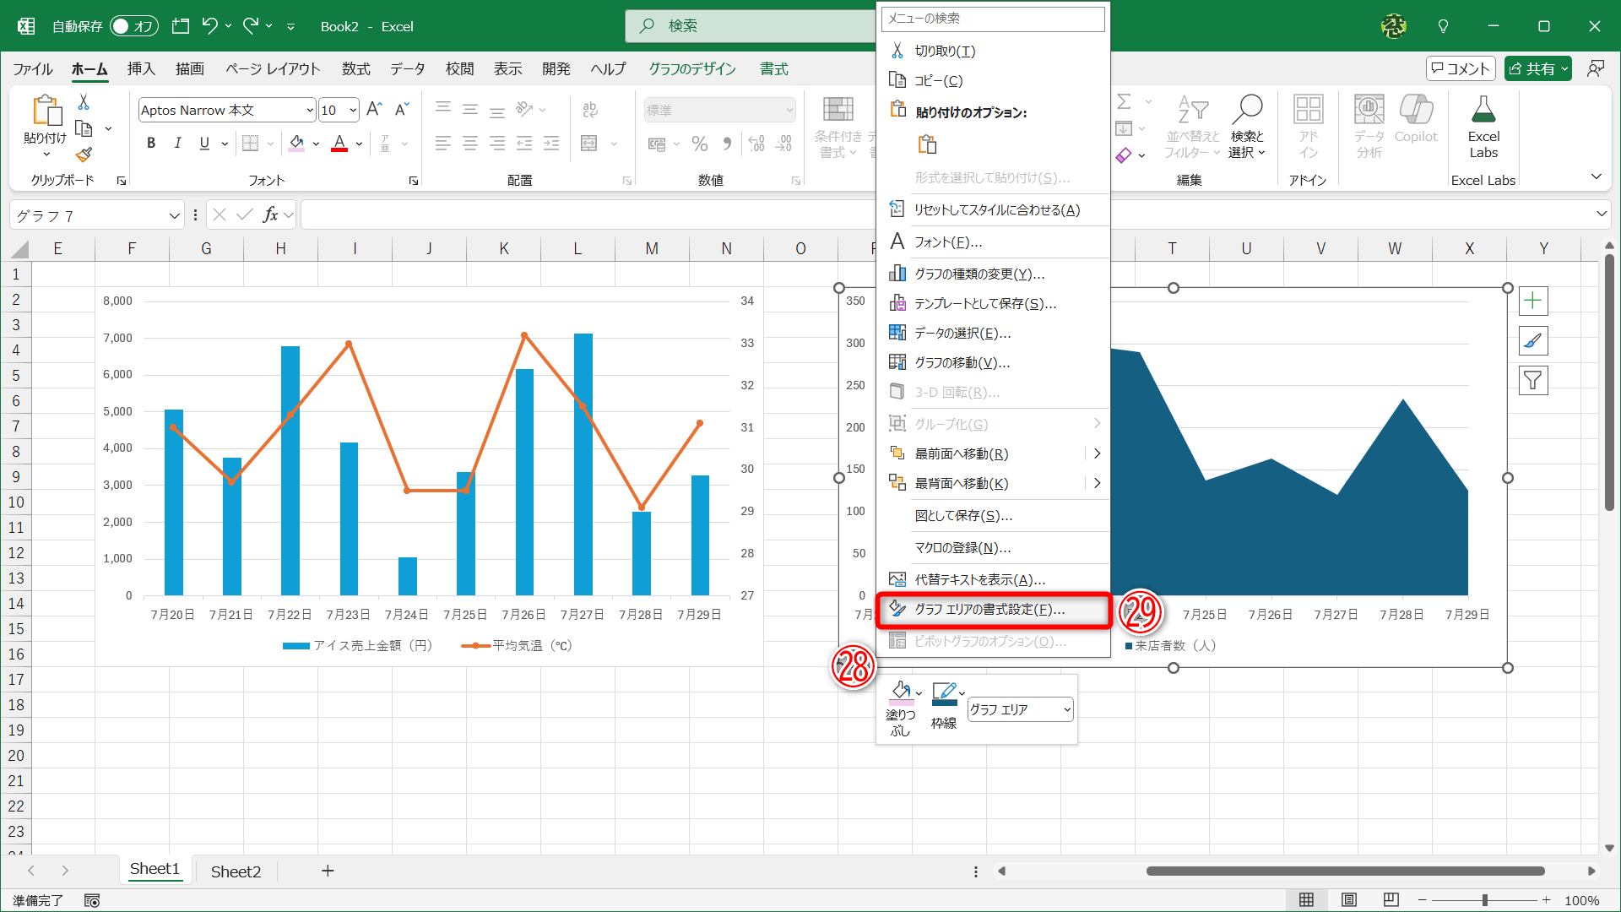The width and height of the screenshot is (1621, 912).
Task: Expand the name box dropdown
Action: [x=174, y=216]
